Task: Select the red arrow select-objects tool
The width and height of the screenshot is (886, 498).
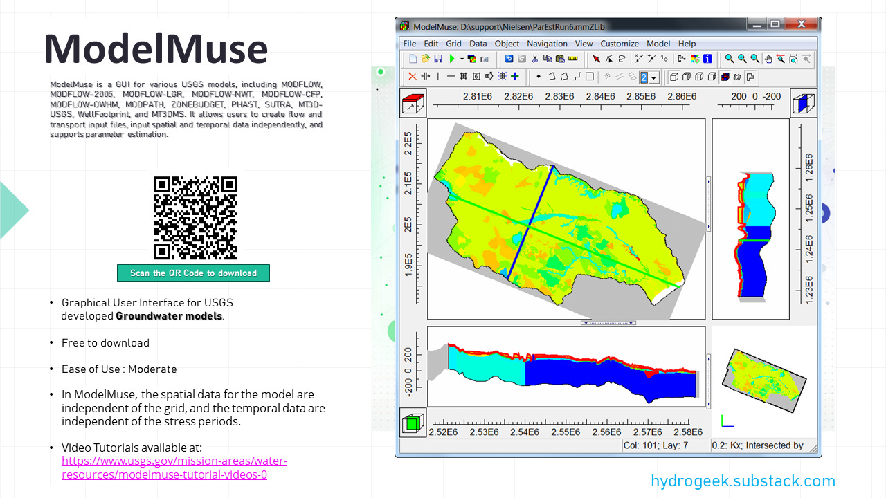Action: click(x=596, y=59)
